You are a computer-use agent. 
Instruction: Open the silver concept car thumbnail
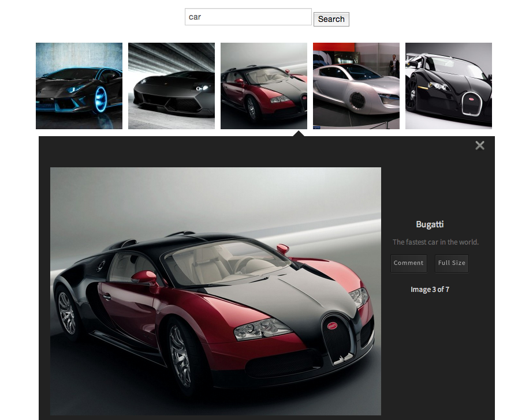[x=356, y=86]
